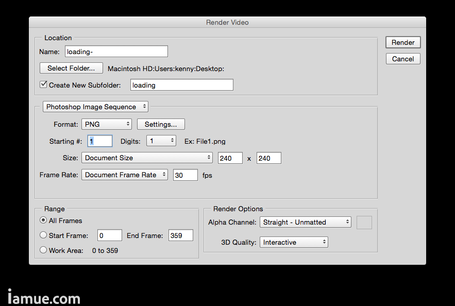
Task: Open the Document Frame Rate dropdown
Action: tap(125, 175)
